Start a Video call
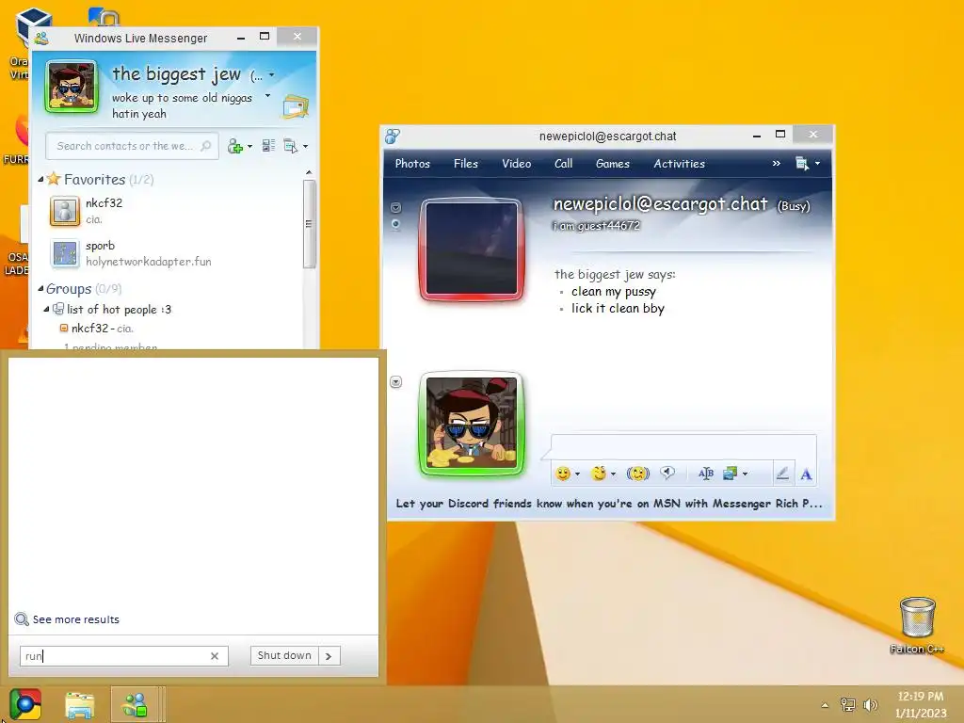Viewport: 964px width, 723px height. [x=517, y=164]
